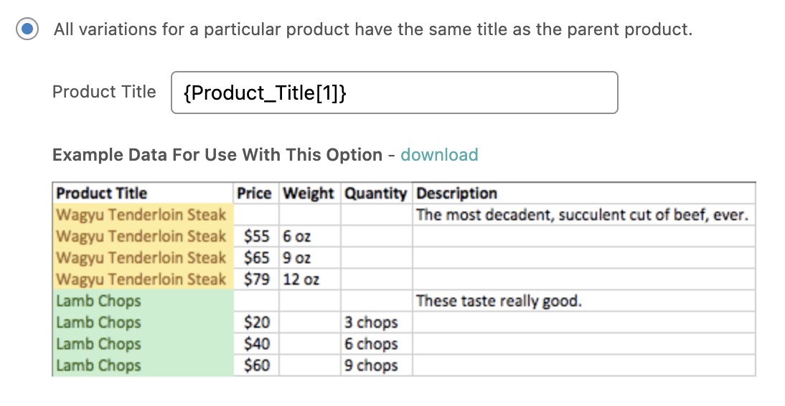Select the 9 chops quantity cell
The width and height of the screenshot is (785, 406).
coord(371,365)
